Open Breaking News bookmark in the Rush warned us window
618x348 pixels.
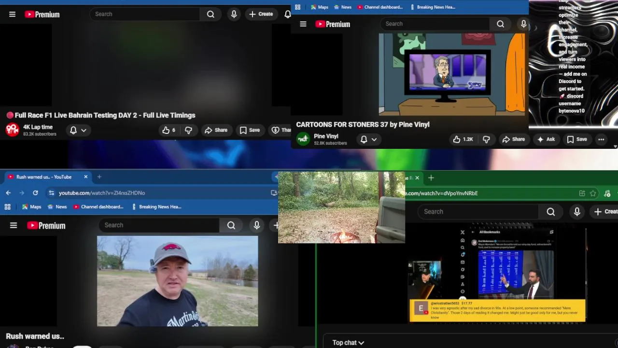[x=156, y=207]
